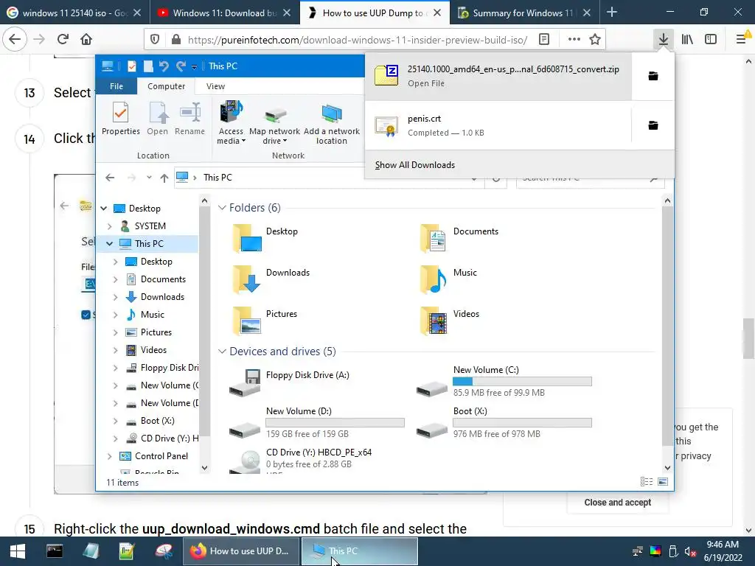Go back in Firefox browser
Viewport: 755px width, 566px height.
pyautogui.click(x=15, y=39)
